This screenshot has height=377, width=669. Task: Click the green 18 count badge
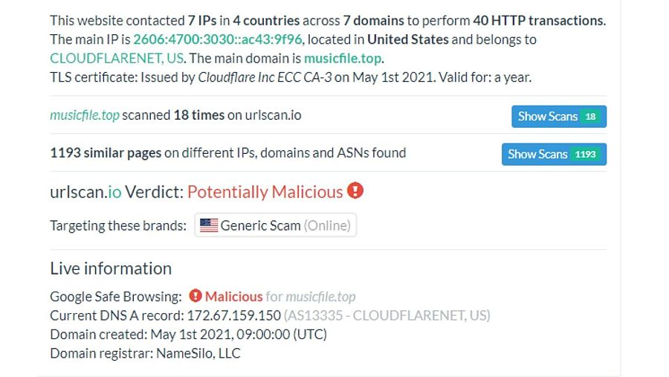pyautogui.click(x=590, y=117)
